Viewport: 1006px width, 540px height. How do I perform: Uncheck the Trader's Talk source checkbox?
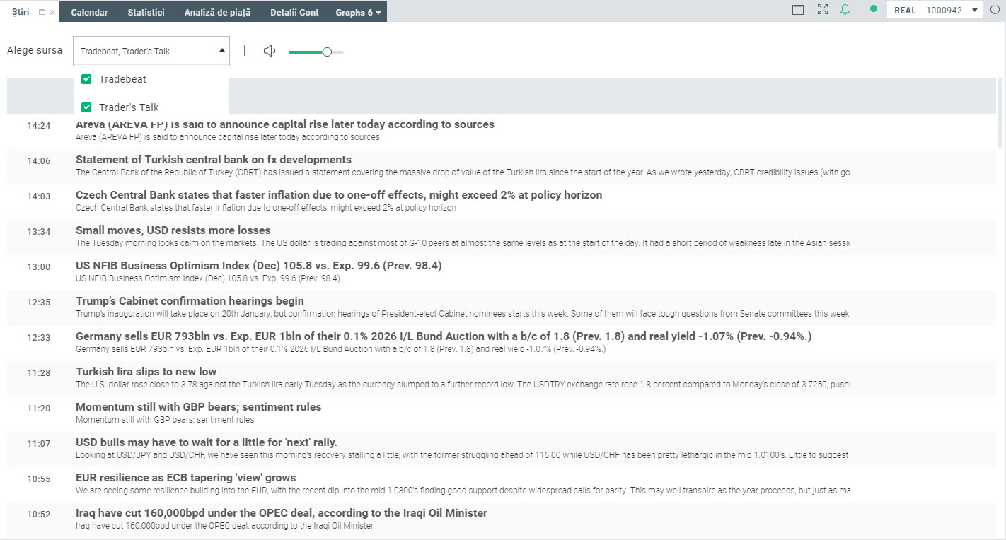pyautogui.click(x=87, y=107)
